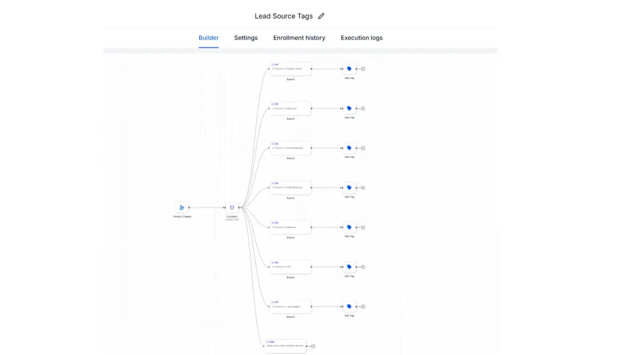The height and width of the screenshot is (355, 641).
Task: Add step after none-conditions-met branch
Action: point(313,346)
